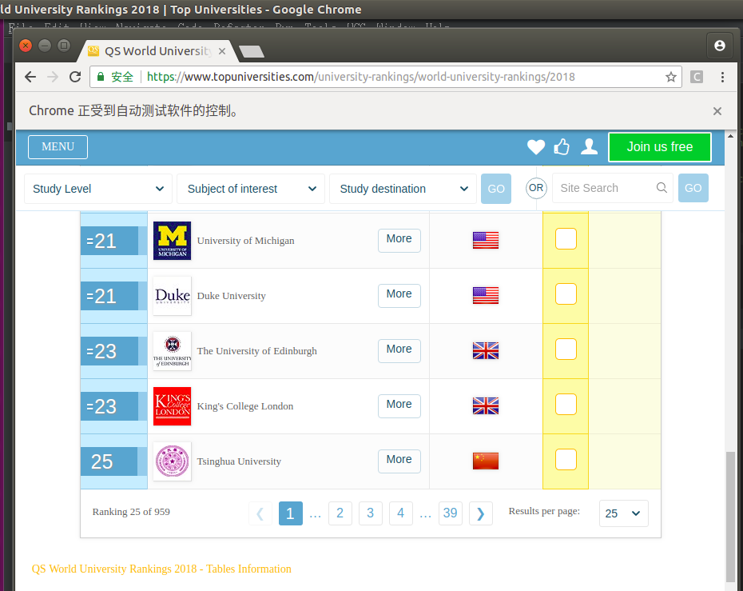Viewport: 743px width, 591px height.
Task: Click Tsinghua University logo
Action: coord(172,461)
